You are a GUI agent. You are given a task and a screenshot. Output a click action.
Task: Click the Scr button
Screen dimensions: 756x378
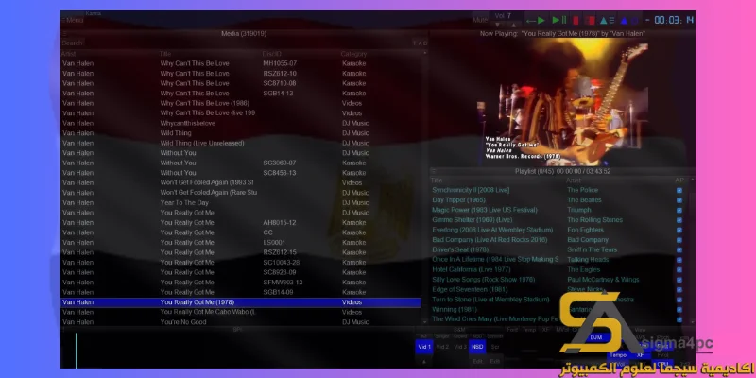[x=494, y=347]
